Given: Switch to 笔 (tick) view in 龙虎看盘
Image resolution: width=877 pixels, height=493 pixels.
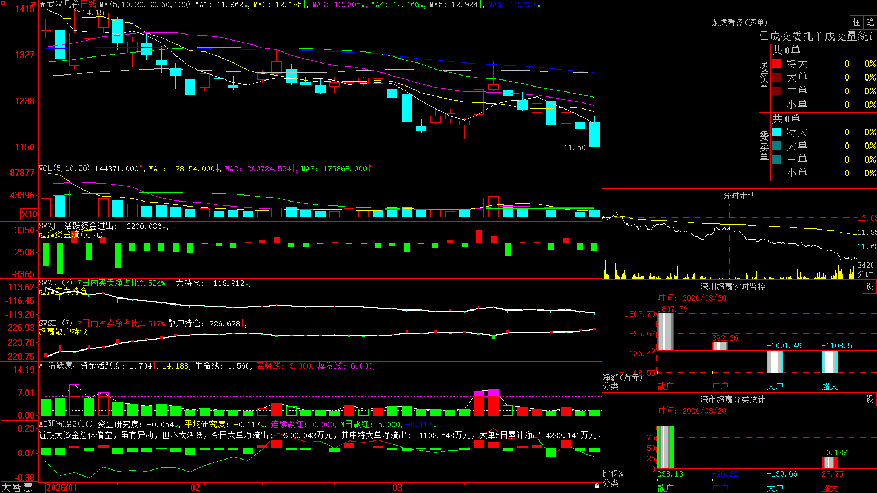Looking at the screenshot, I should (x=870, y=22).
